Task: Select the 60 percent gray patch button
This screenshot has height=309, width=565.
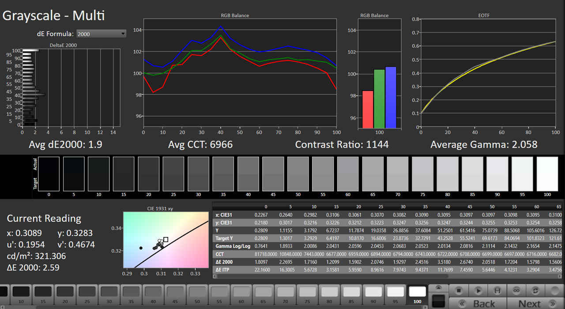Action: [242, 294]
